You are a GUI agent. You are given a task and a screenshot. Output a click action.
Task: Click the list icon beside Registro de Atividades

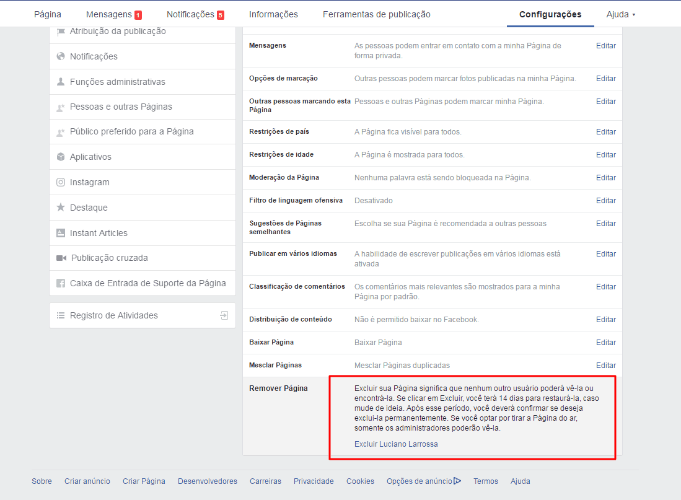pos(61,315)
